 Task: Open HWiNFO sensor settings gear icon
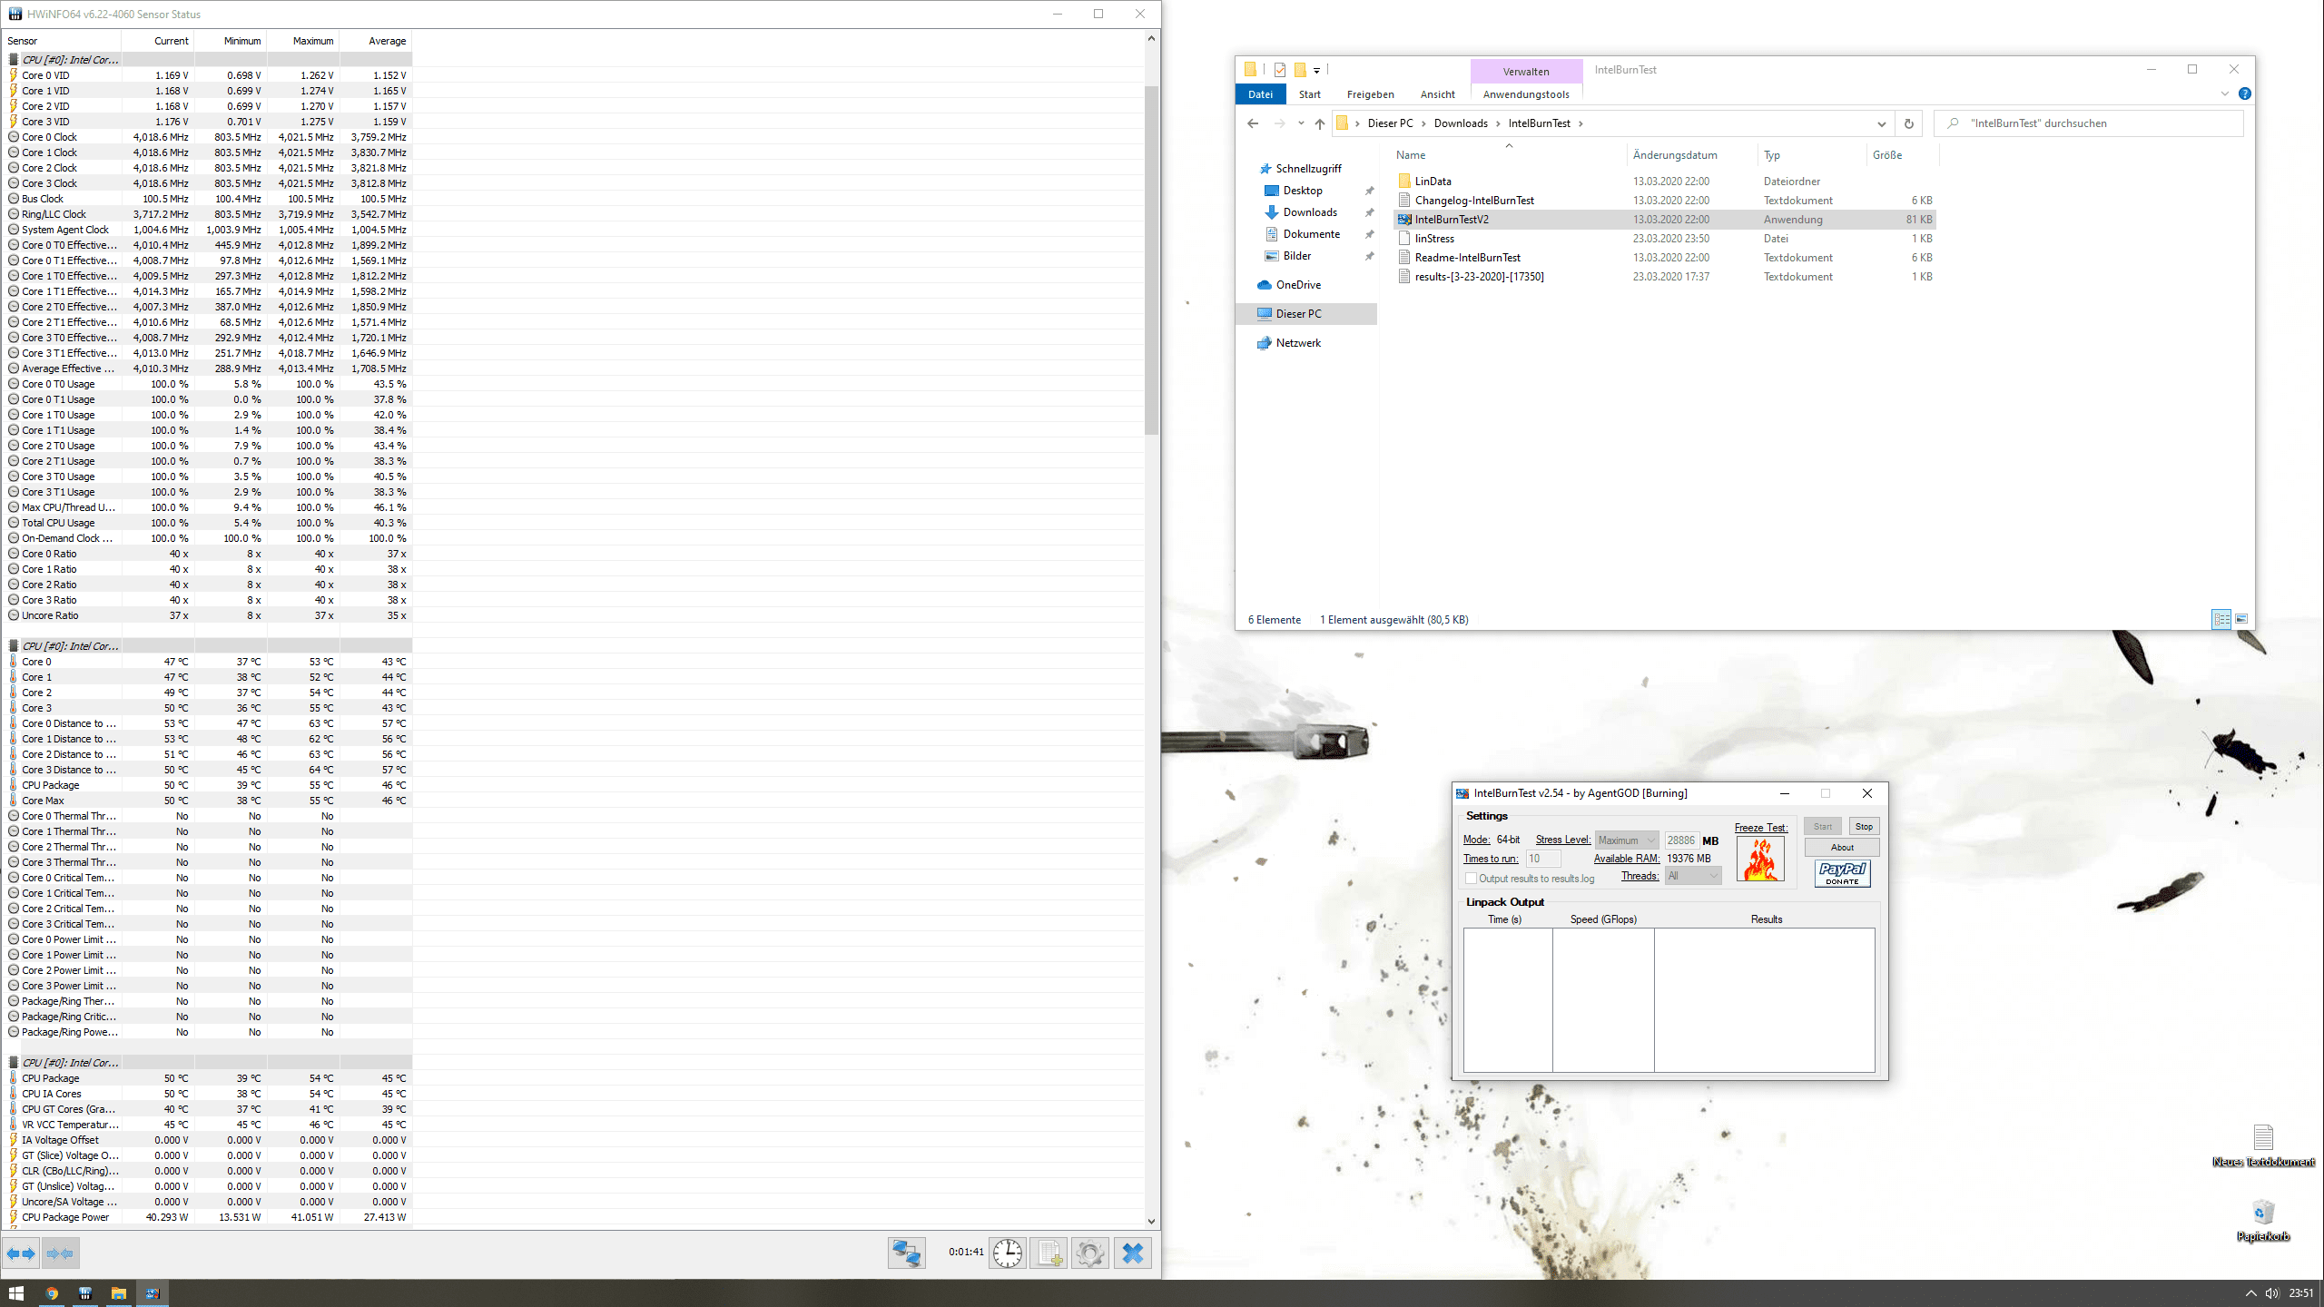point(1090,1253)
